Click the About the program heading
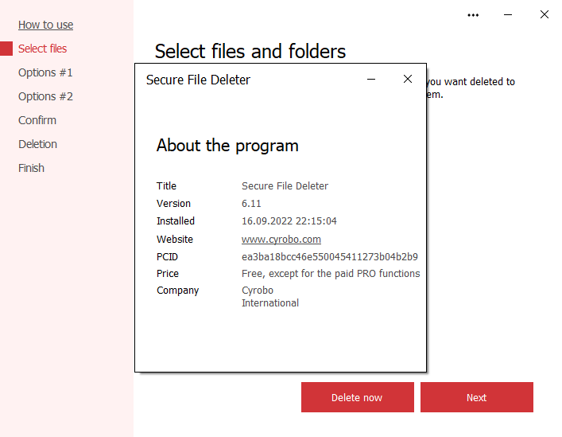562x437 pixels. 227,146
